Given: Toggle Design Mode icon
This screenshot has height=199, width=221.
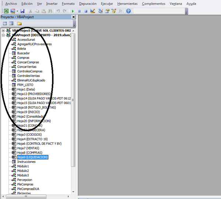Looking at the screenshot, I should tap(92, 11).
